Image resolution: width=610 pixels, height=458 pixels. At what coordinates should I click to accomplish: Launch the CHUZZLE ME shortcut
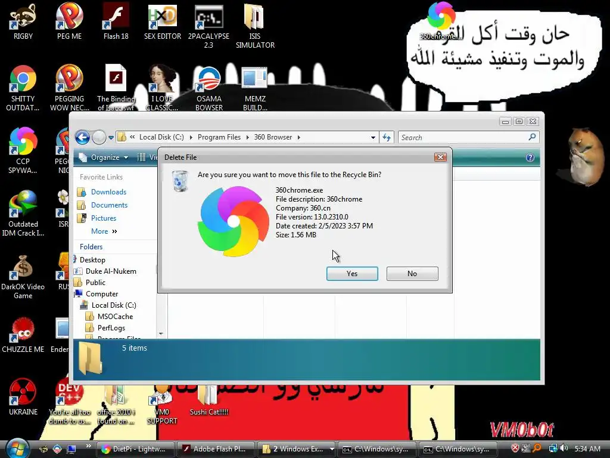pyautogui.click(x=23, y=335)
